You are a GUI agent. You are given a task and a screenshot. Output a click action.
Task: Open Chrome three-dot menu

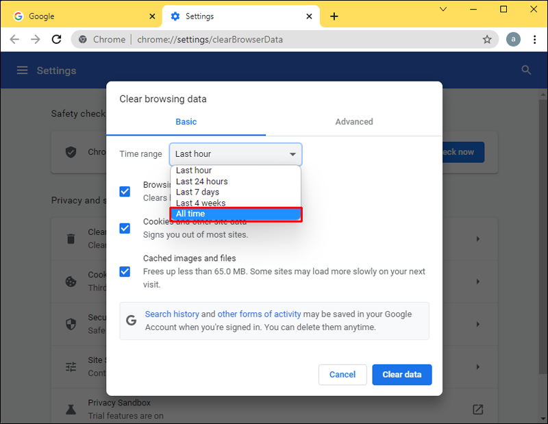[x=534, y=40]
